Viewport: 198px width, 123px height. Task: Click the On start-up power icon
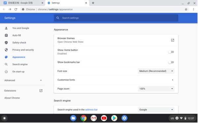(6, 72)
